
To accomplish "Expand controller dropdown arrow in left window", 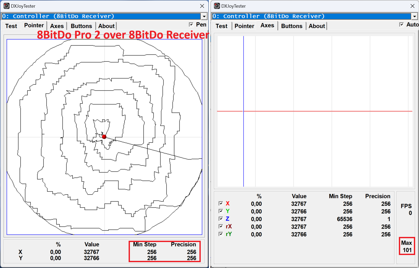I will (204, 16).
